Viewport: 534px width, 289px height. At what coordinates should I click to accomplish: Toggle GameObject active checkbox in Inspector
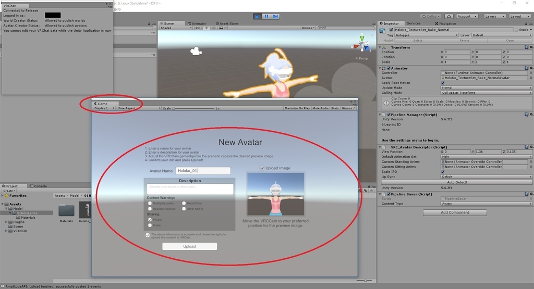391,30
